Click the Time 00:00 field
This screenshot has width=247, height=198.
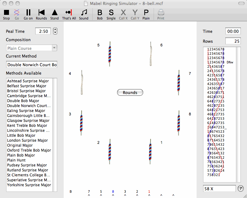[x=233, y=31]
